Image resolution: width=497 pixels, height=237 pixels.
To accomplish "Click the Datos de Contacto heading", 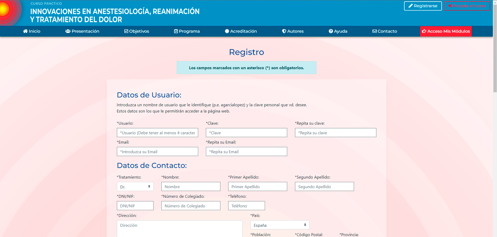I will 152,165.
